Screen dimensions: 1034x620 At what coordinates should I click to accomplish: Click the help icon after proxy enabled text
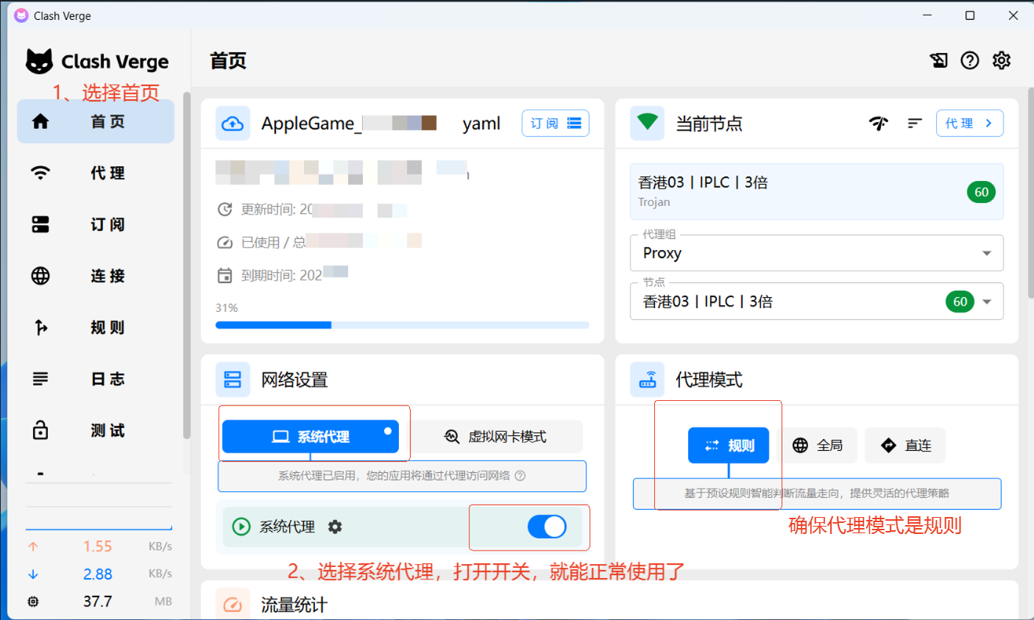point(520,476)
